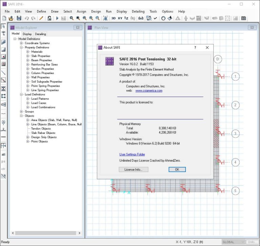The height and width of the screenshot is (246, 260).
Task: Switch to XY plan view
Action: tap(120, 18)
